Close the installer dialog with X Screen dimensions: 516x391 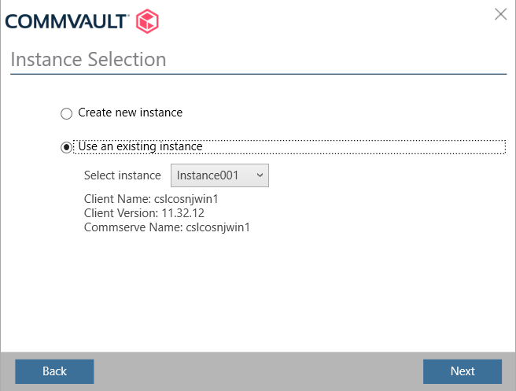(x=500, y=13)
